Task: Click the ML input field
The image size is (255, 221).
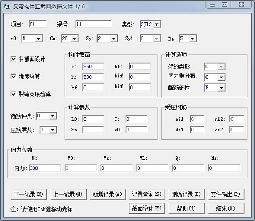Action: [152, 168]
